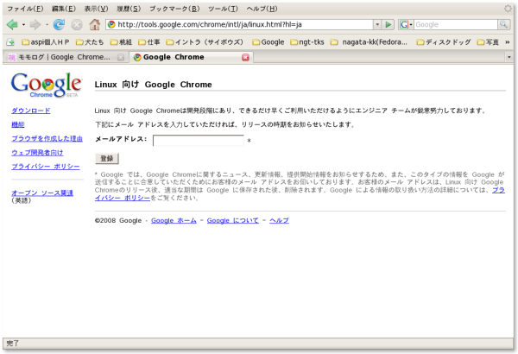
Task: Open イントラ（サイボウズ）bookmark folder
Action: [x=205, y=42]
